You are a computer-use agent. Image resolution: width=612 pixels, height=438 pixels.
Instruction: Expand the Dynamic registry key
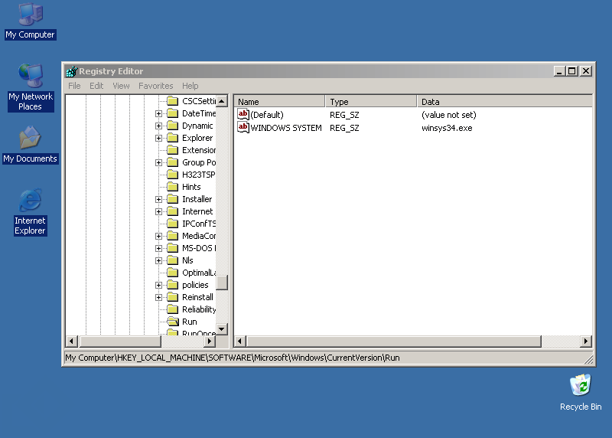158,126
